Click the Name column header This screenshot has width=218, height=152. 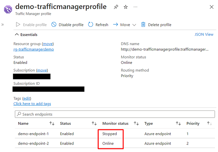tap(23, 123)
